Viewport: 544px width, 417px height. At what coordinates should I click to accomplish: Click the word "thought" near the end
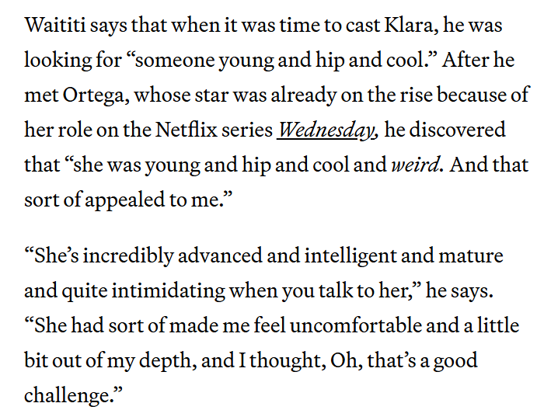pos(288,361)
